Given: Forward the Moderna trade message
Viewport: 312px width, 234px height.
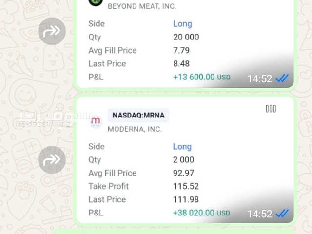Looking at the screenshot, I should pos(52,160).
